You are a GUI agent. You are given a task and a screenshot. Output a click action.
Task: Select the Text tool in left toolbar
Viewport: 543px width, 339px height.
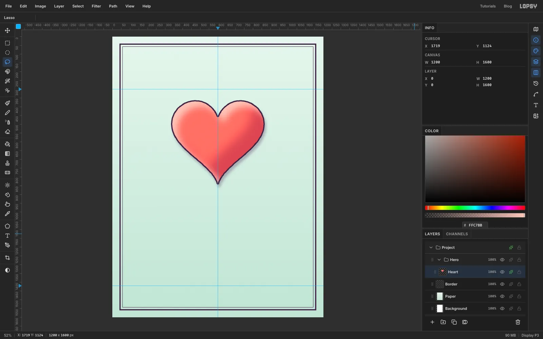[x=7, y=236]
